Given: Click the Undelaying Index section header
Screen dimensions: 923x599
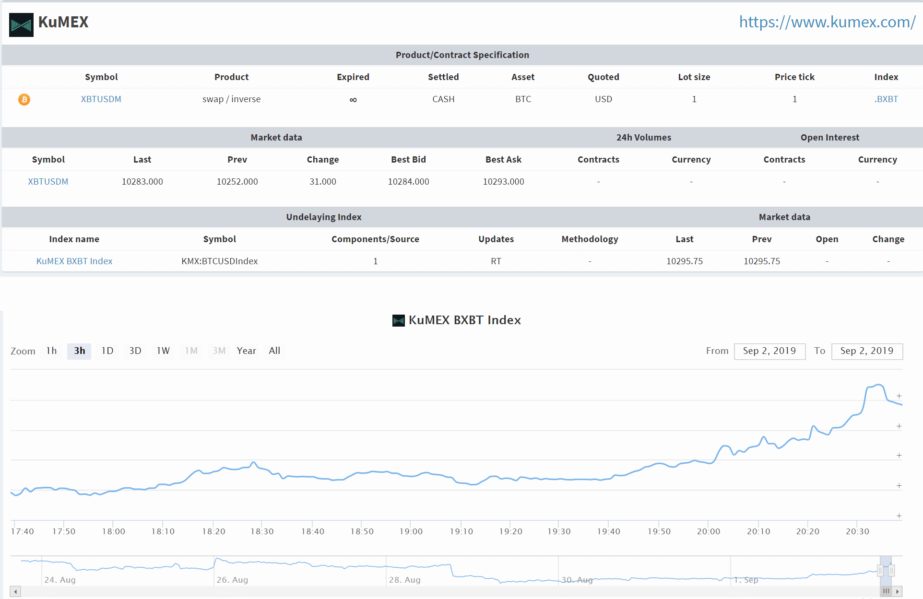Looking at the screenshot, I should (324, 217).
